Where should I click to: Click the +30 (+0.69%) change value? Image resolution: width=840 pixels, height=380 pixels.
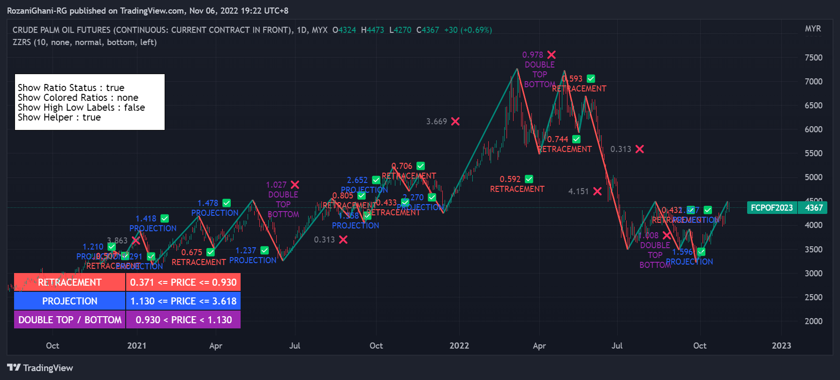click(x=468, y=30)
